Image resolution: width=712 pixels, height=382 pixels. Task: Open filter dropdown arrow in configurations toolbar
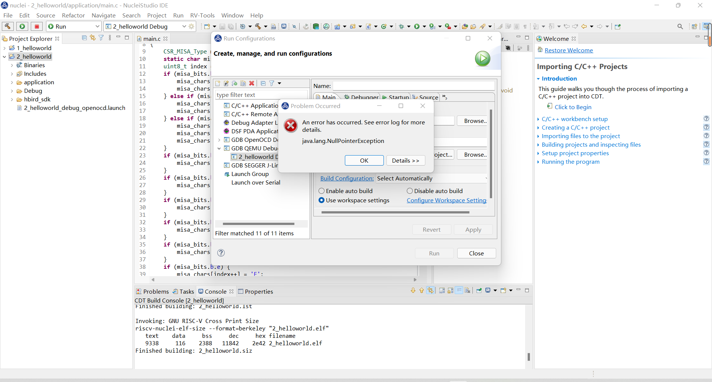(x=280, y=83)
